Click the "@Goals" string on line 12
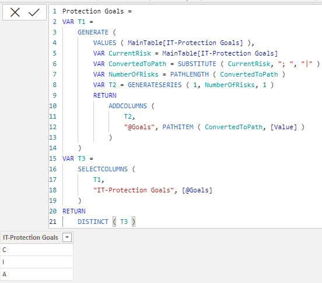Viewport: 322px width, 283px height. click(139, 127)
